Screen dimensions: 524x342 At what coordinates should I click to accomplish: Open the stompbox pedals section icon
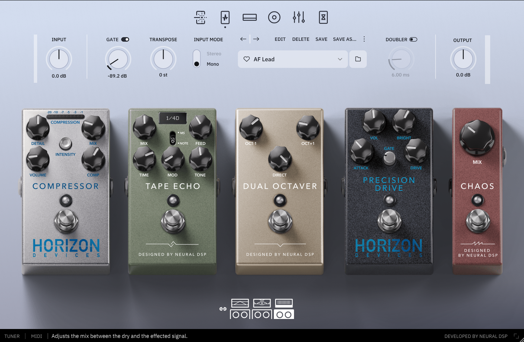(225, 17)
